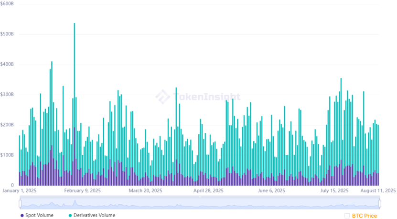Click the purple Spot Volume legend dot
This screenshot has width=397, height=219.
coord(22,216)
